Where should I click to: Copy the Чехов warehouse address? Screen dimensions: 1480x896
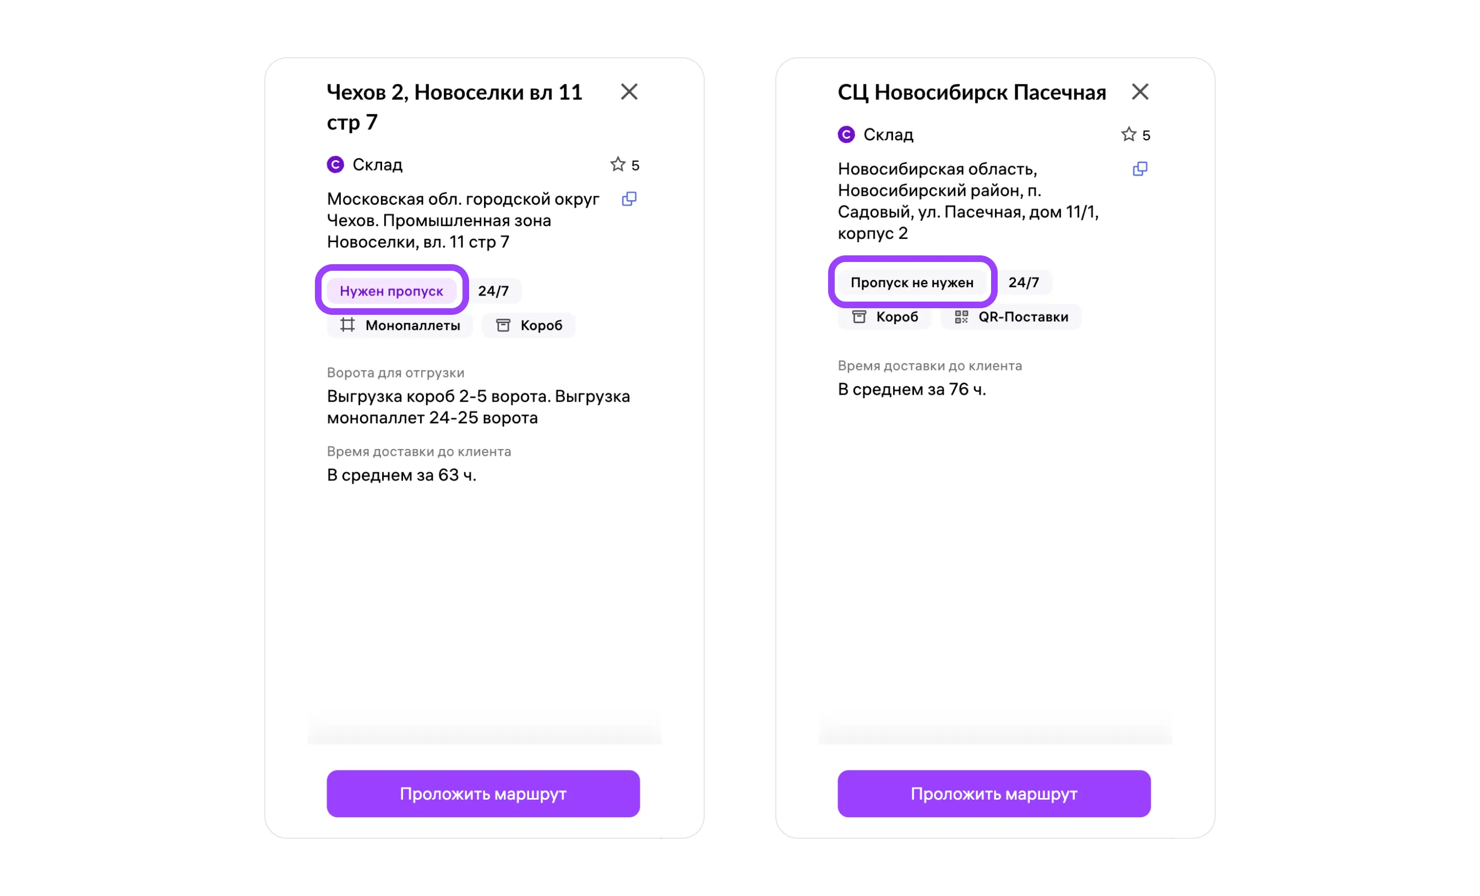pyautogui.click(x=629, y=199)
